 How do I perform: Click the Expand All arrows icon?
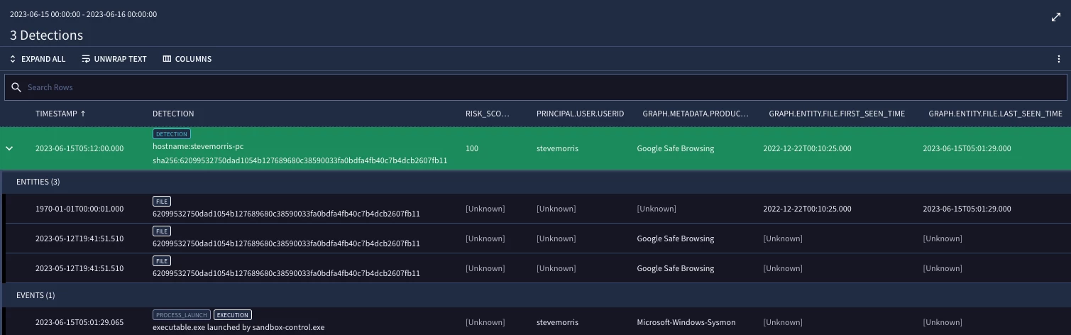click(x=13, y=59)
